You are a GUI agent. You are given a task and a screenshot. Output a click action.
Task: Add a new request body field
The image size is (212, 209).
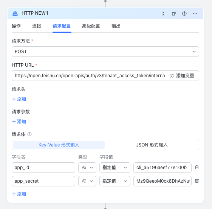pos(19,194)
